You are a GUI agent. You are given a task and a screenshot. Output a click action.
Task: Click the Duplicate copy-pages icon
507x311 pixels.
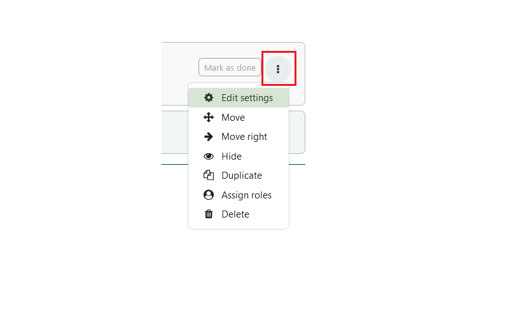(209, 176)
